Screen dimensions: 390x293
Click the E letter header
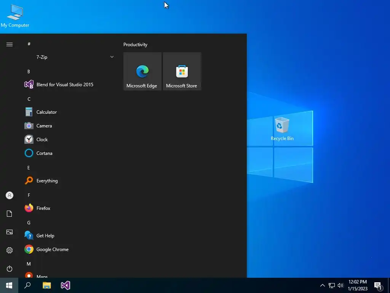click(x=29, y=168)
